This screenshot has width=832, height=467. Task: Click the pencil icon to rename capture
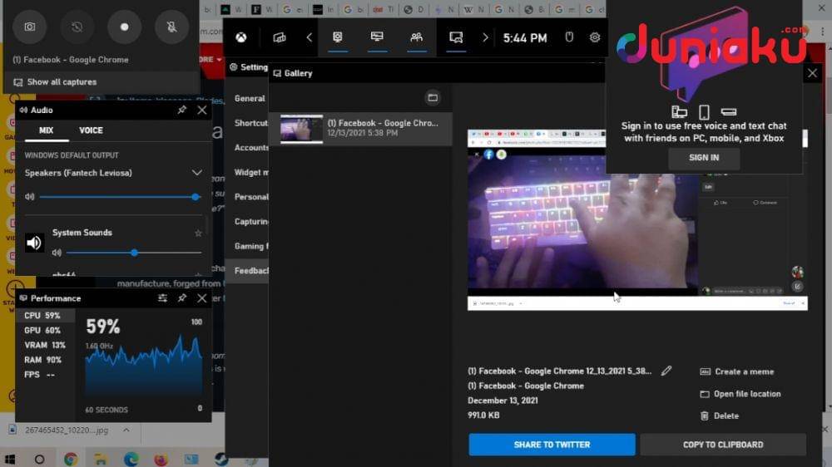pyautogui.click(x=666, y=371)
